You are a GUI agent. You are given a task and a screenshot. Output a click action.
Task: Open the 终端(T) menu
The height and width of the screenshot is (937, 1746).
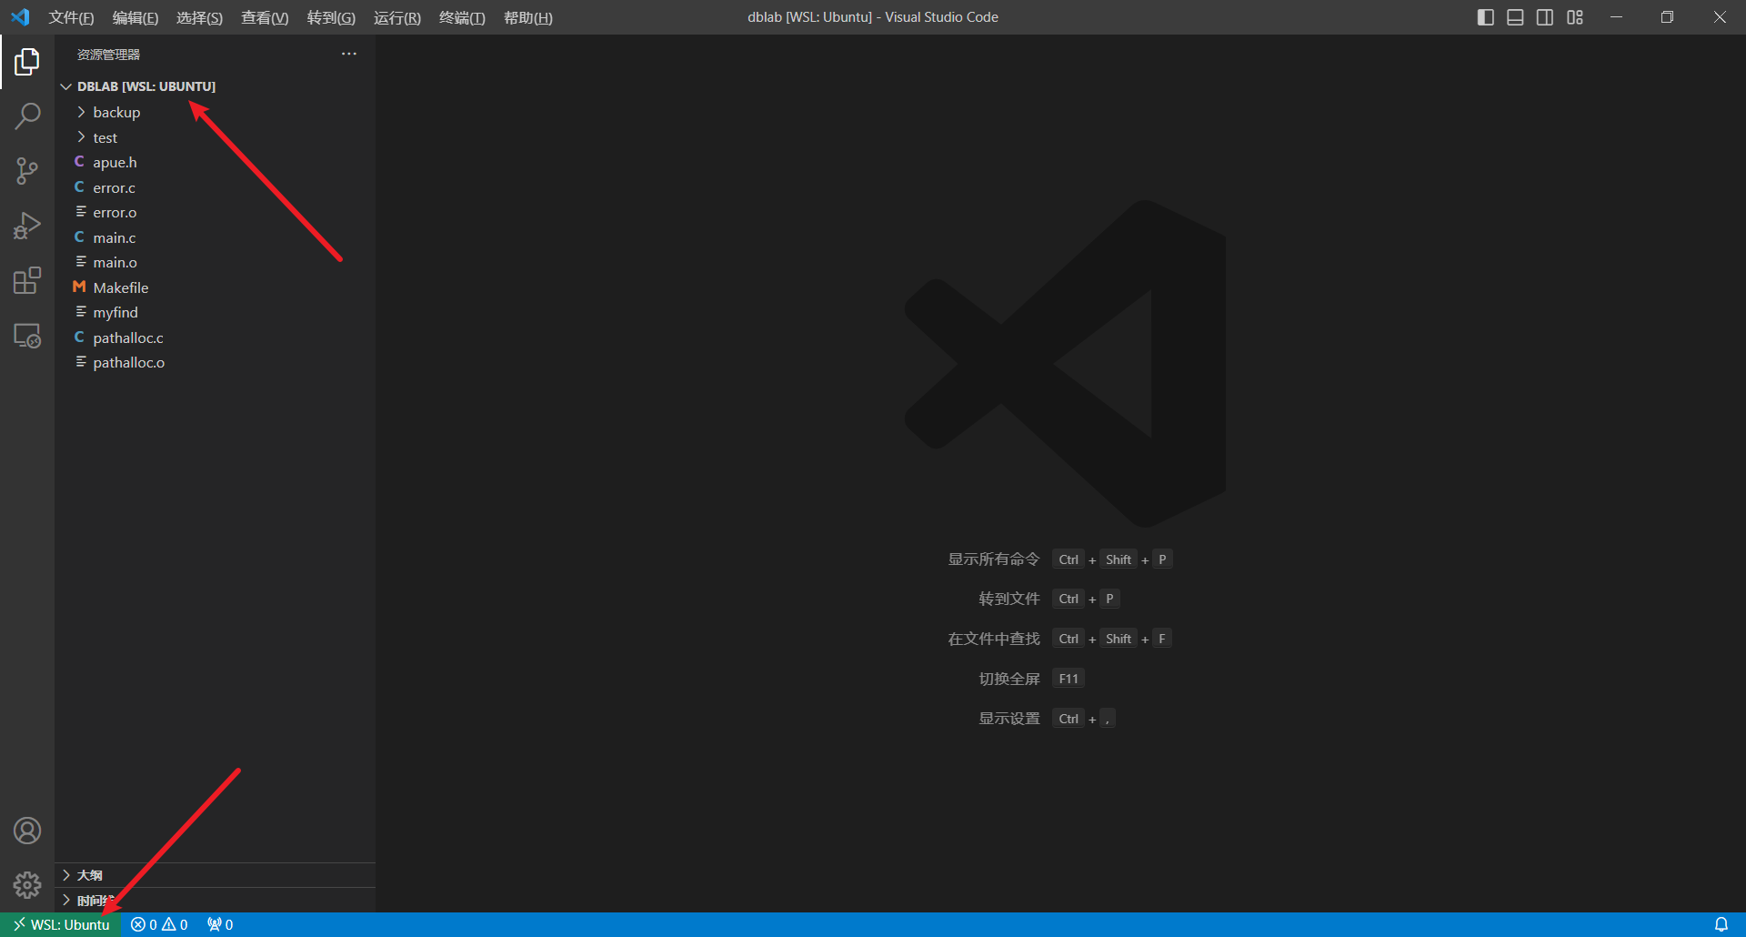[462, 17]
